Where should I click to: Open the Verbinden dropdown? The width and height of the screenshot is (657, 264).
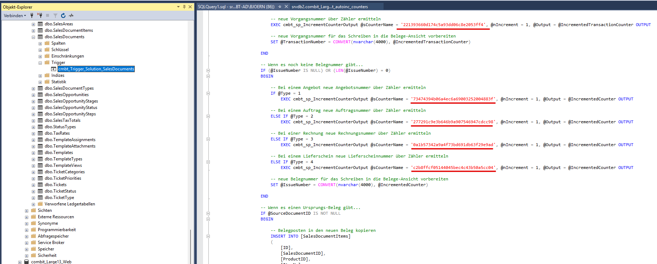coord(15,15)
